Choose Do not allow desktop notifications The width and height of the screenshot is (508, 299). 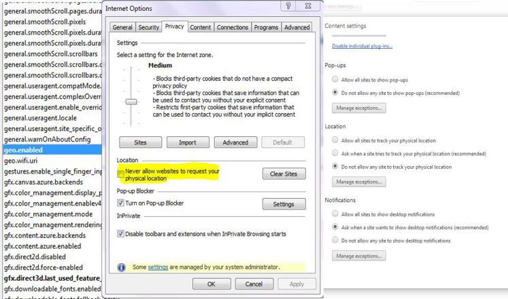336,240
